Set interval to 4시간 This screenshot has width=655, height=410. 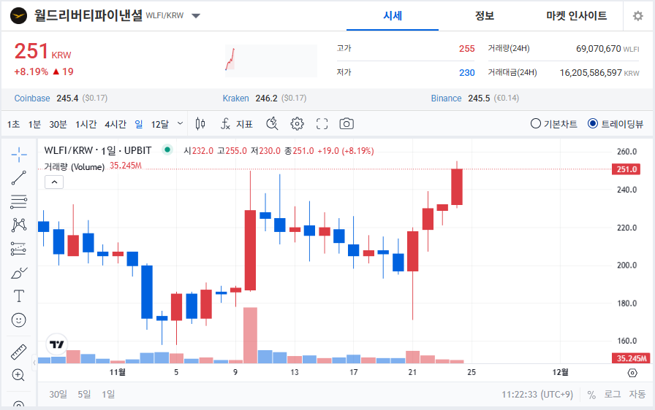116,124
